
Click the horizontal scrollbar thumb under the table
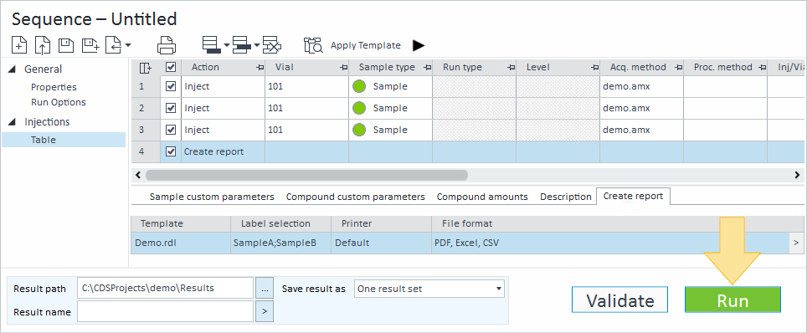coord(306,175)
